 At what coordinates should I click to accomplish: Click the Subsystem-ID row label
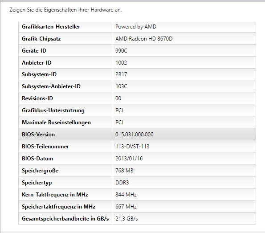coord(39,74)
